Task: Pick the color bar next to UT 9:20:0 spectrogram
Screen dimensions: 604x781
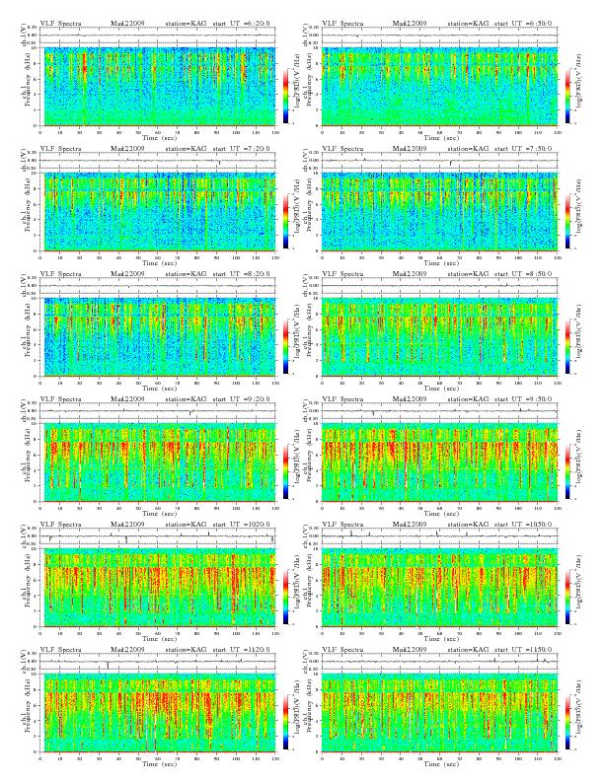Action: [x=285, y=472]
